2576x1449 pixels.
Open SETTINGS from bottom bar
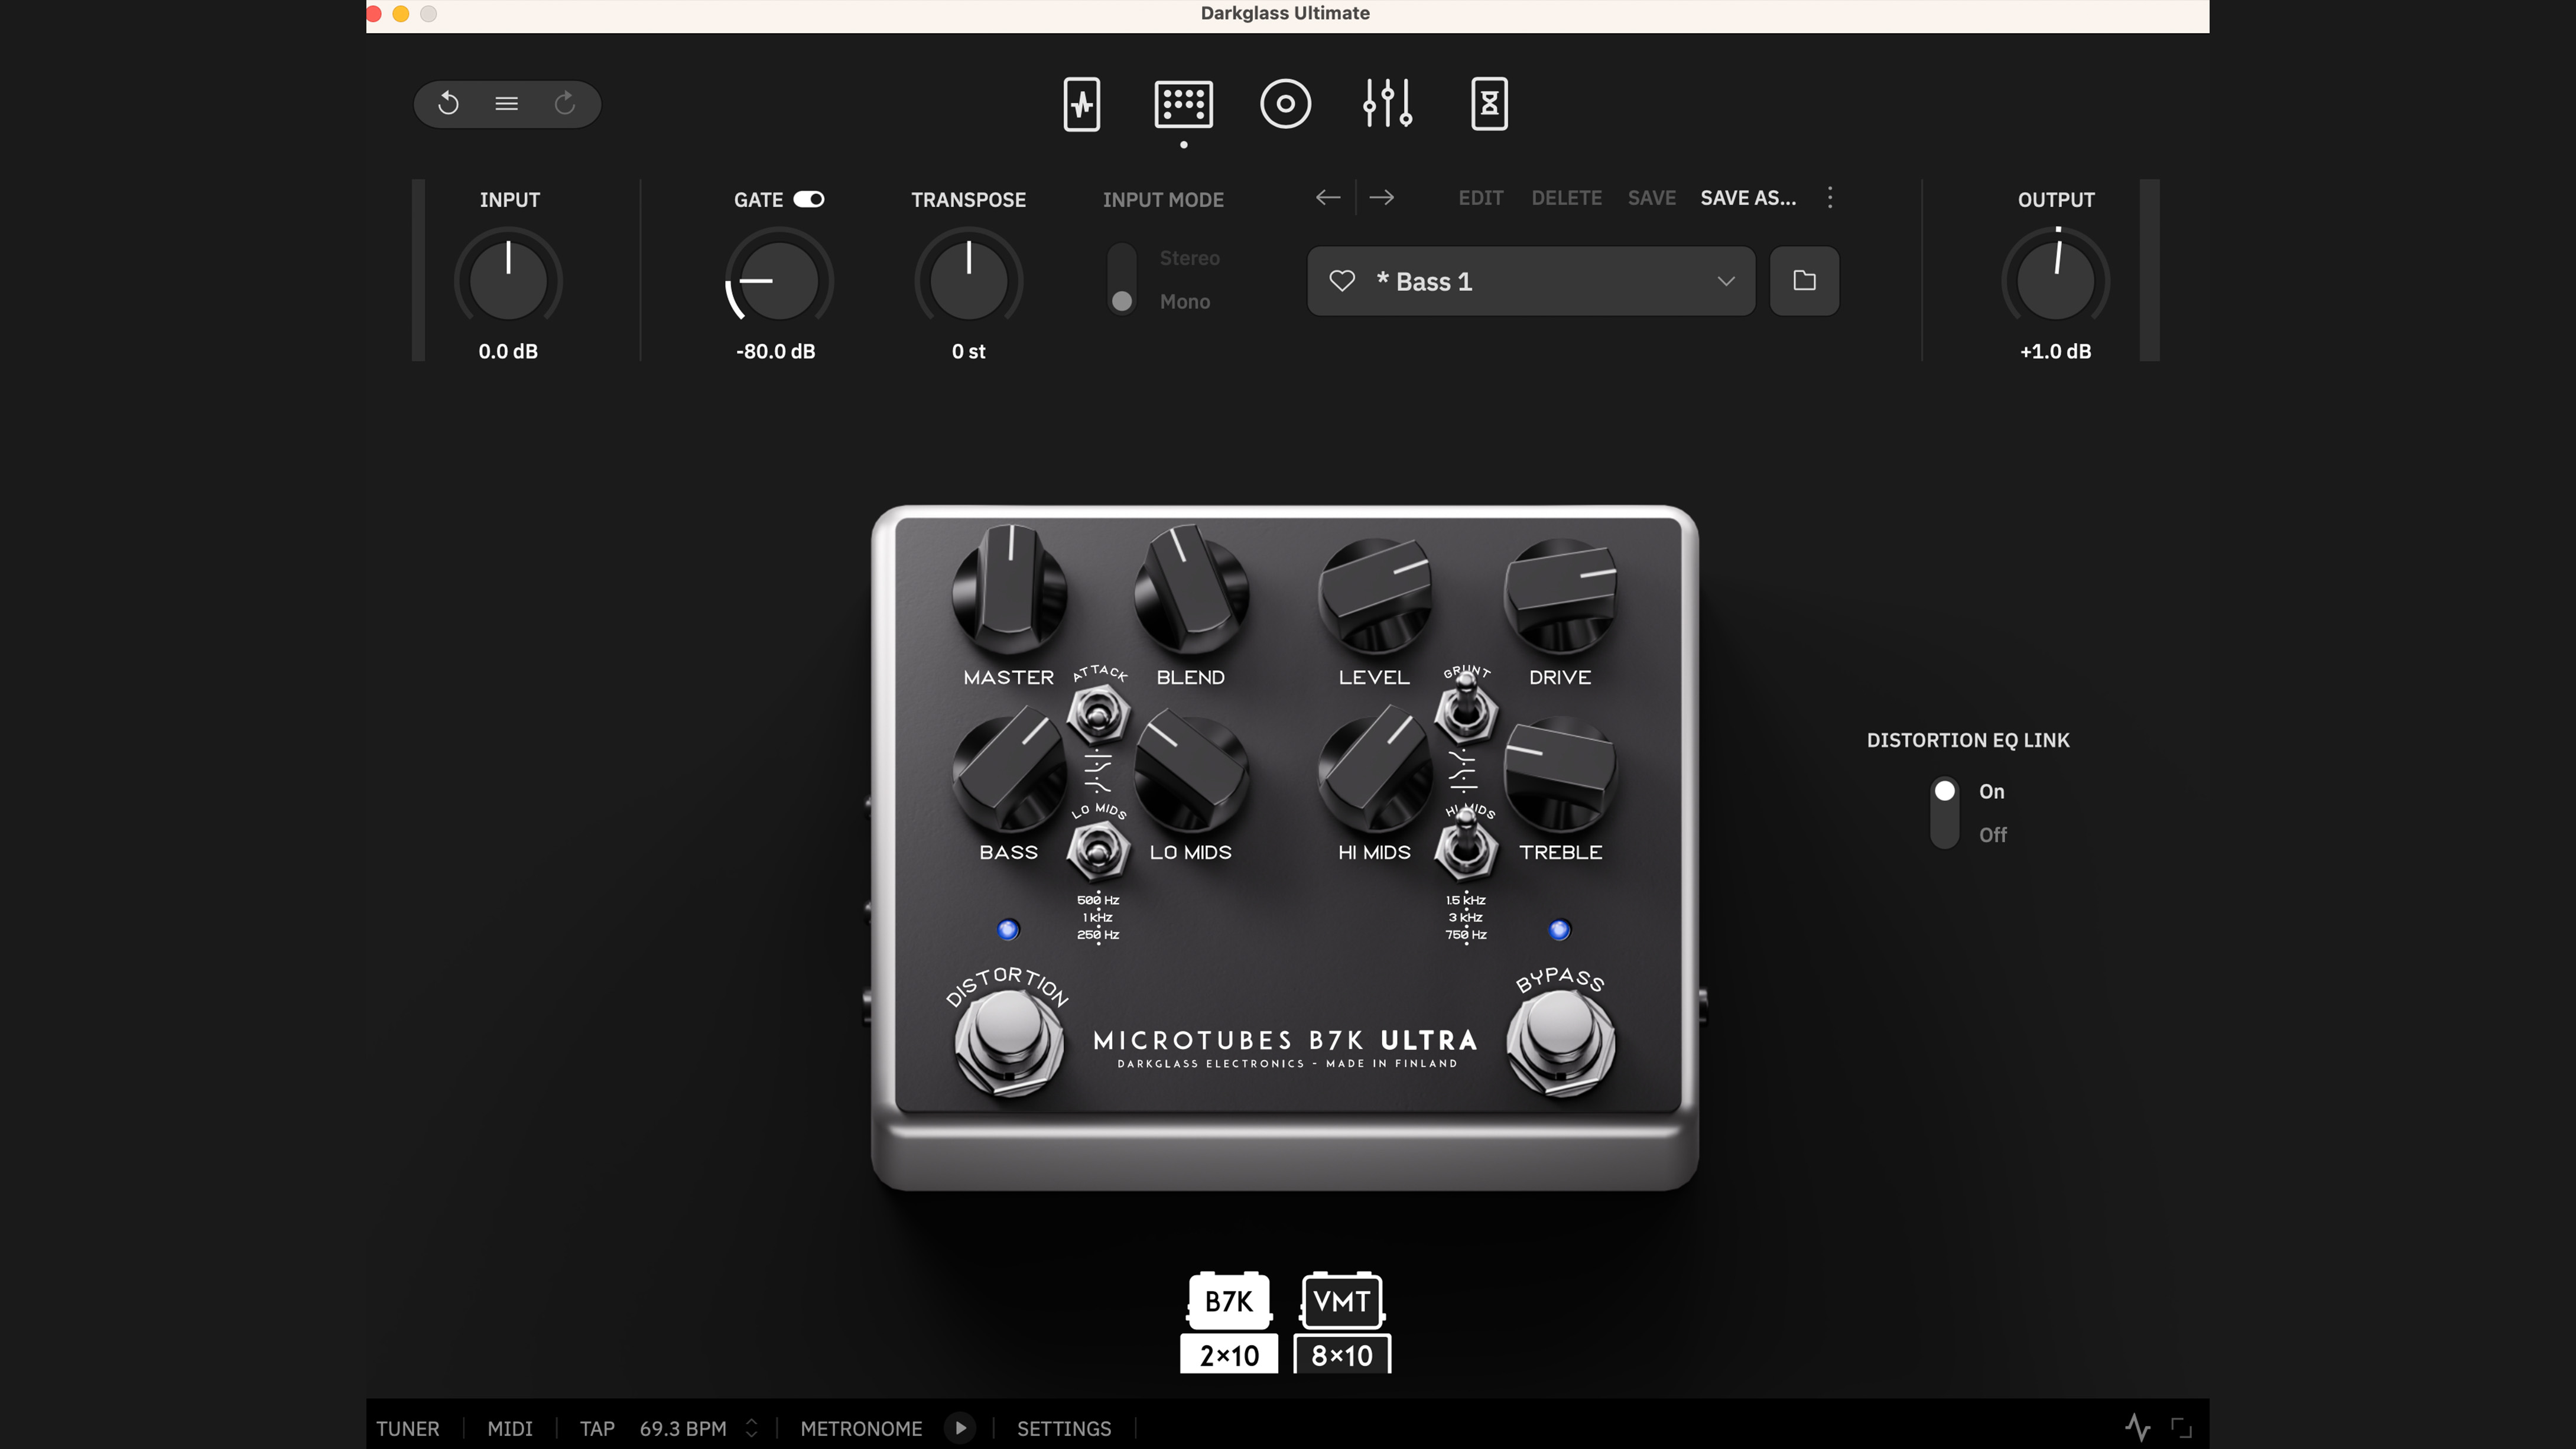coord(1063,1428)
